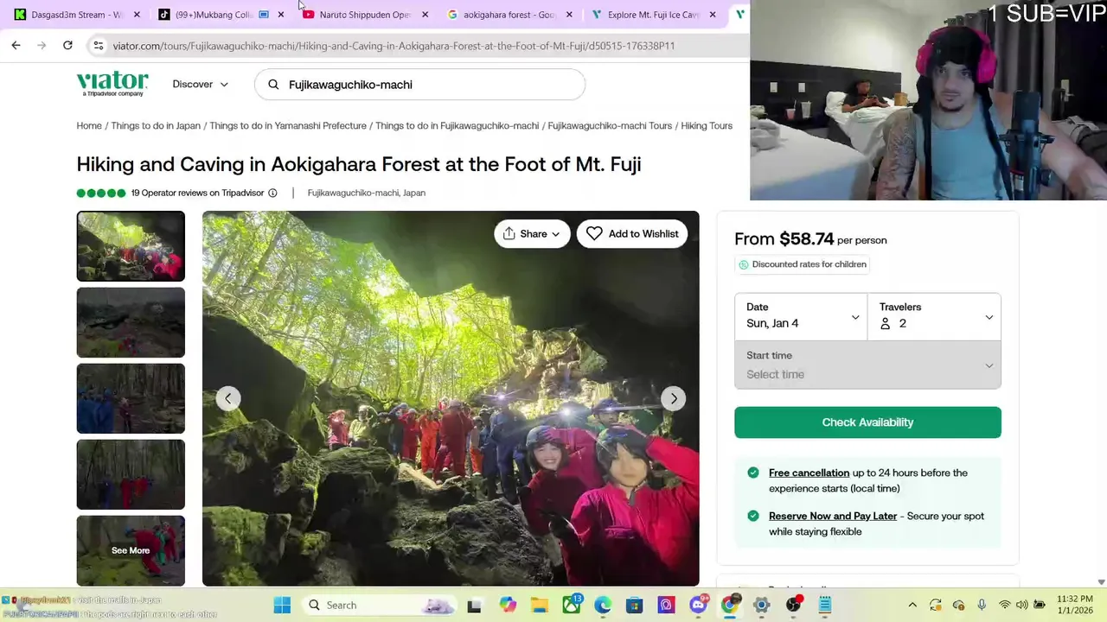Image resolution: width=1107 pixels, height=622 pixels.
Task: Open site information icon in address bar
Action: (99, 45)
